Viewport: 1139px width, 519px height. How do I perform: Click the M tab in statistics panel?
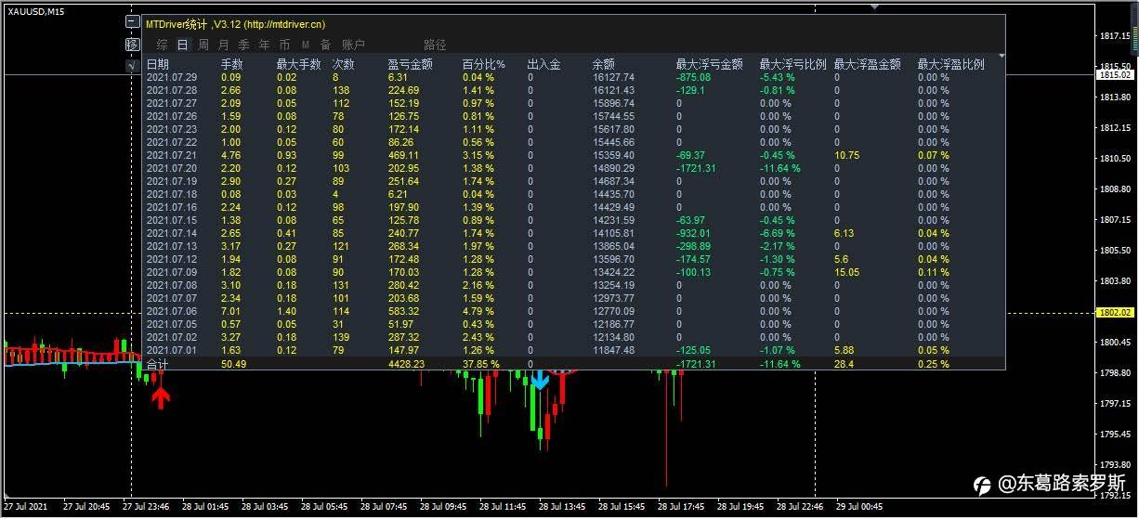click(x=305, y=45)
